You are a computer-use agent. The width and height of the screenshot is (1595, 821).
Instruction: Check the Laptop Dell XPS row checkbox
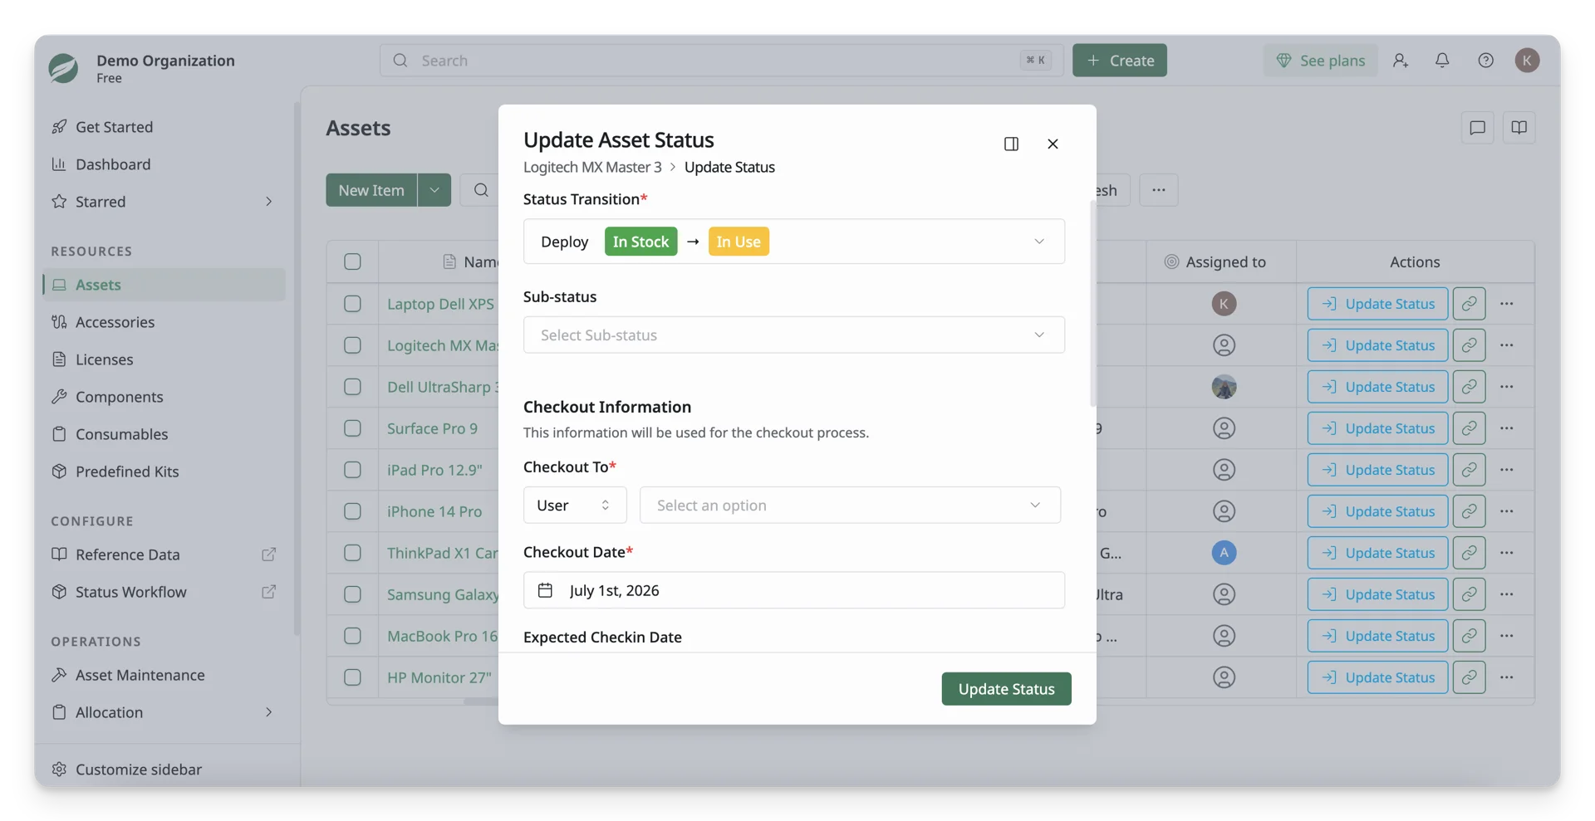point(352,304)
